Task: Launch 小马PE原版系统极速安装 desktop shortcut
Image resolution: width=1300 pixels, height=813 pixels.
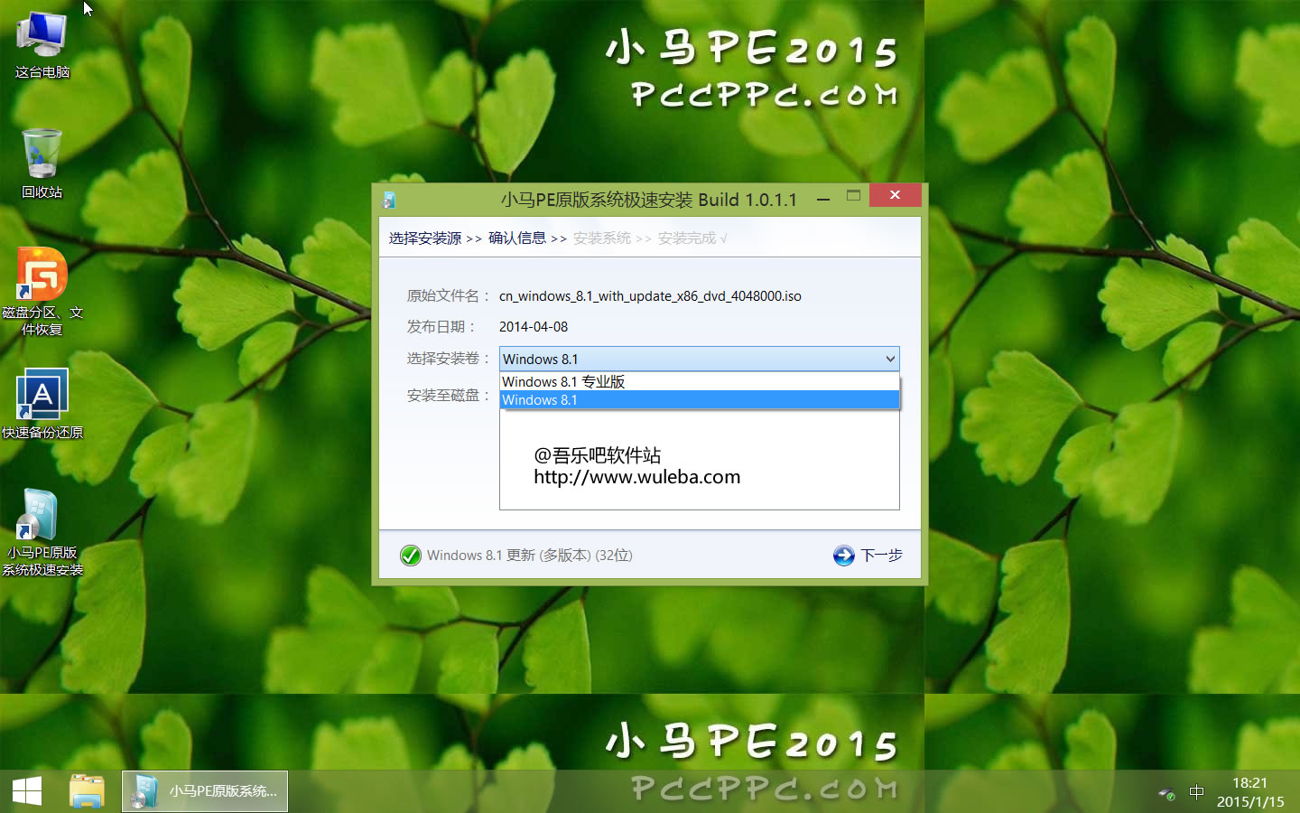Action: pyautogui.click(x=42, y=532)
